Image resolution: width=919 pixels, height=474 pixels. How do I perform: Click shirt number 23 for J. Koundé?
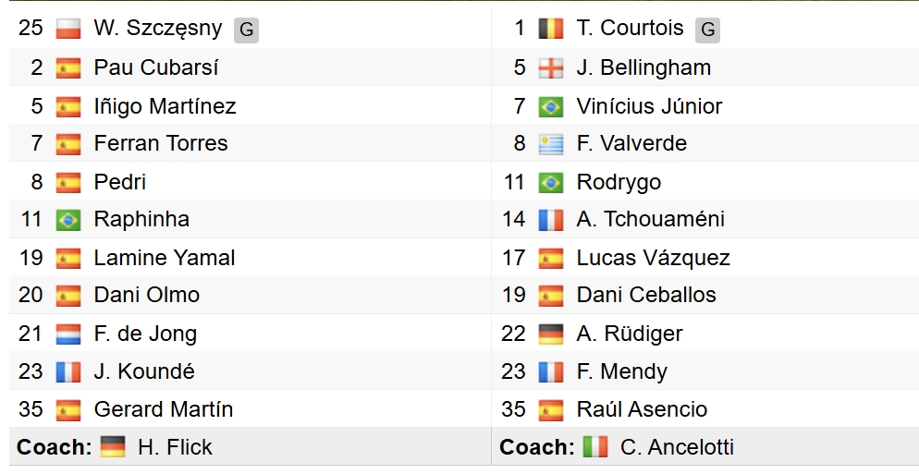point(31,371)
